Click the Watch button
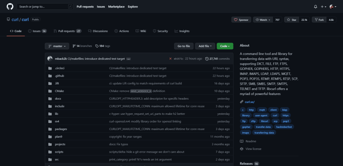The width and height of the screenshot is (343, 166). coord(263,20)
